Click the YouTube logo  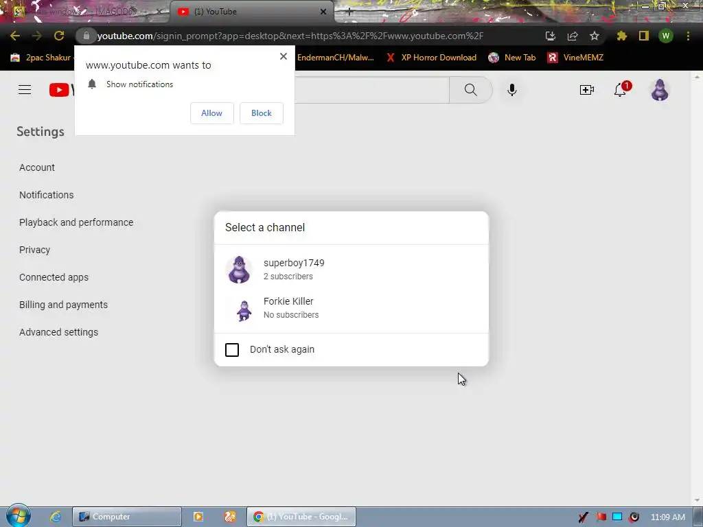(61, 90)
